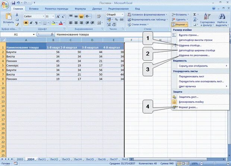Open Find and Select binoculars menu

pyautogui.click(x=222, y=20)
